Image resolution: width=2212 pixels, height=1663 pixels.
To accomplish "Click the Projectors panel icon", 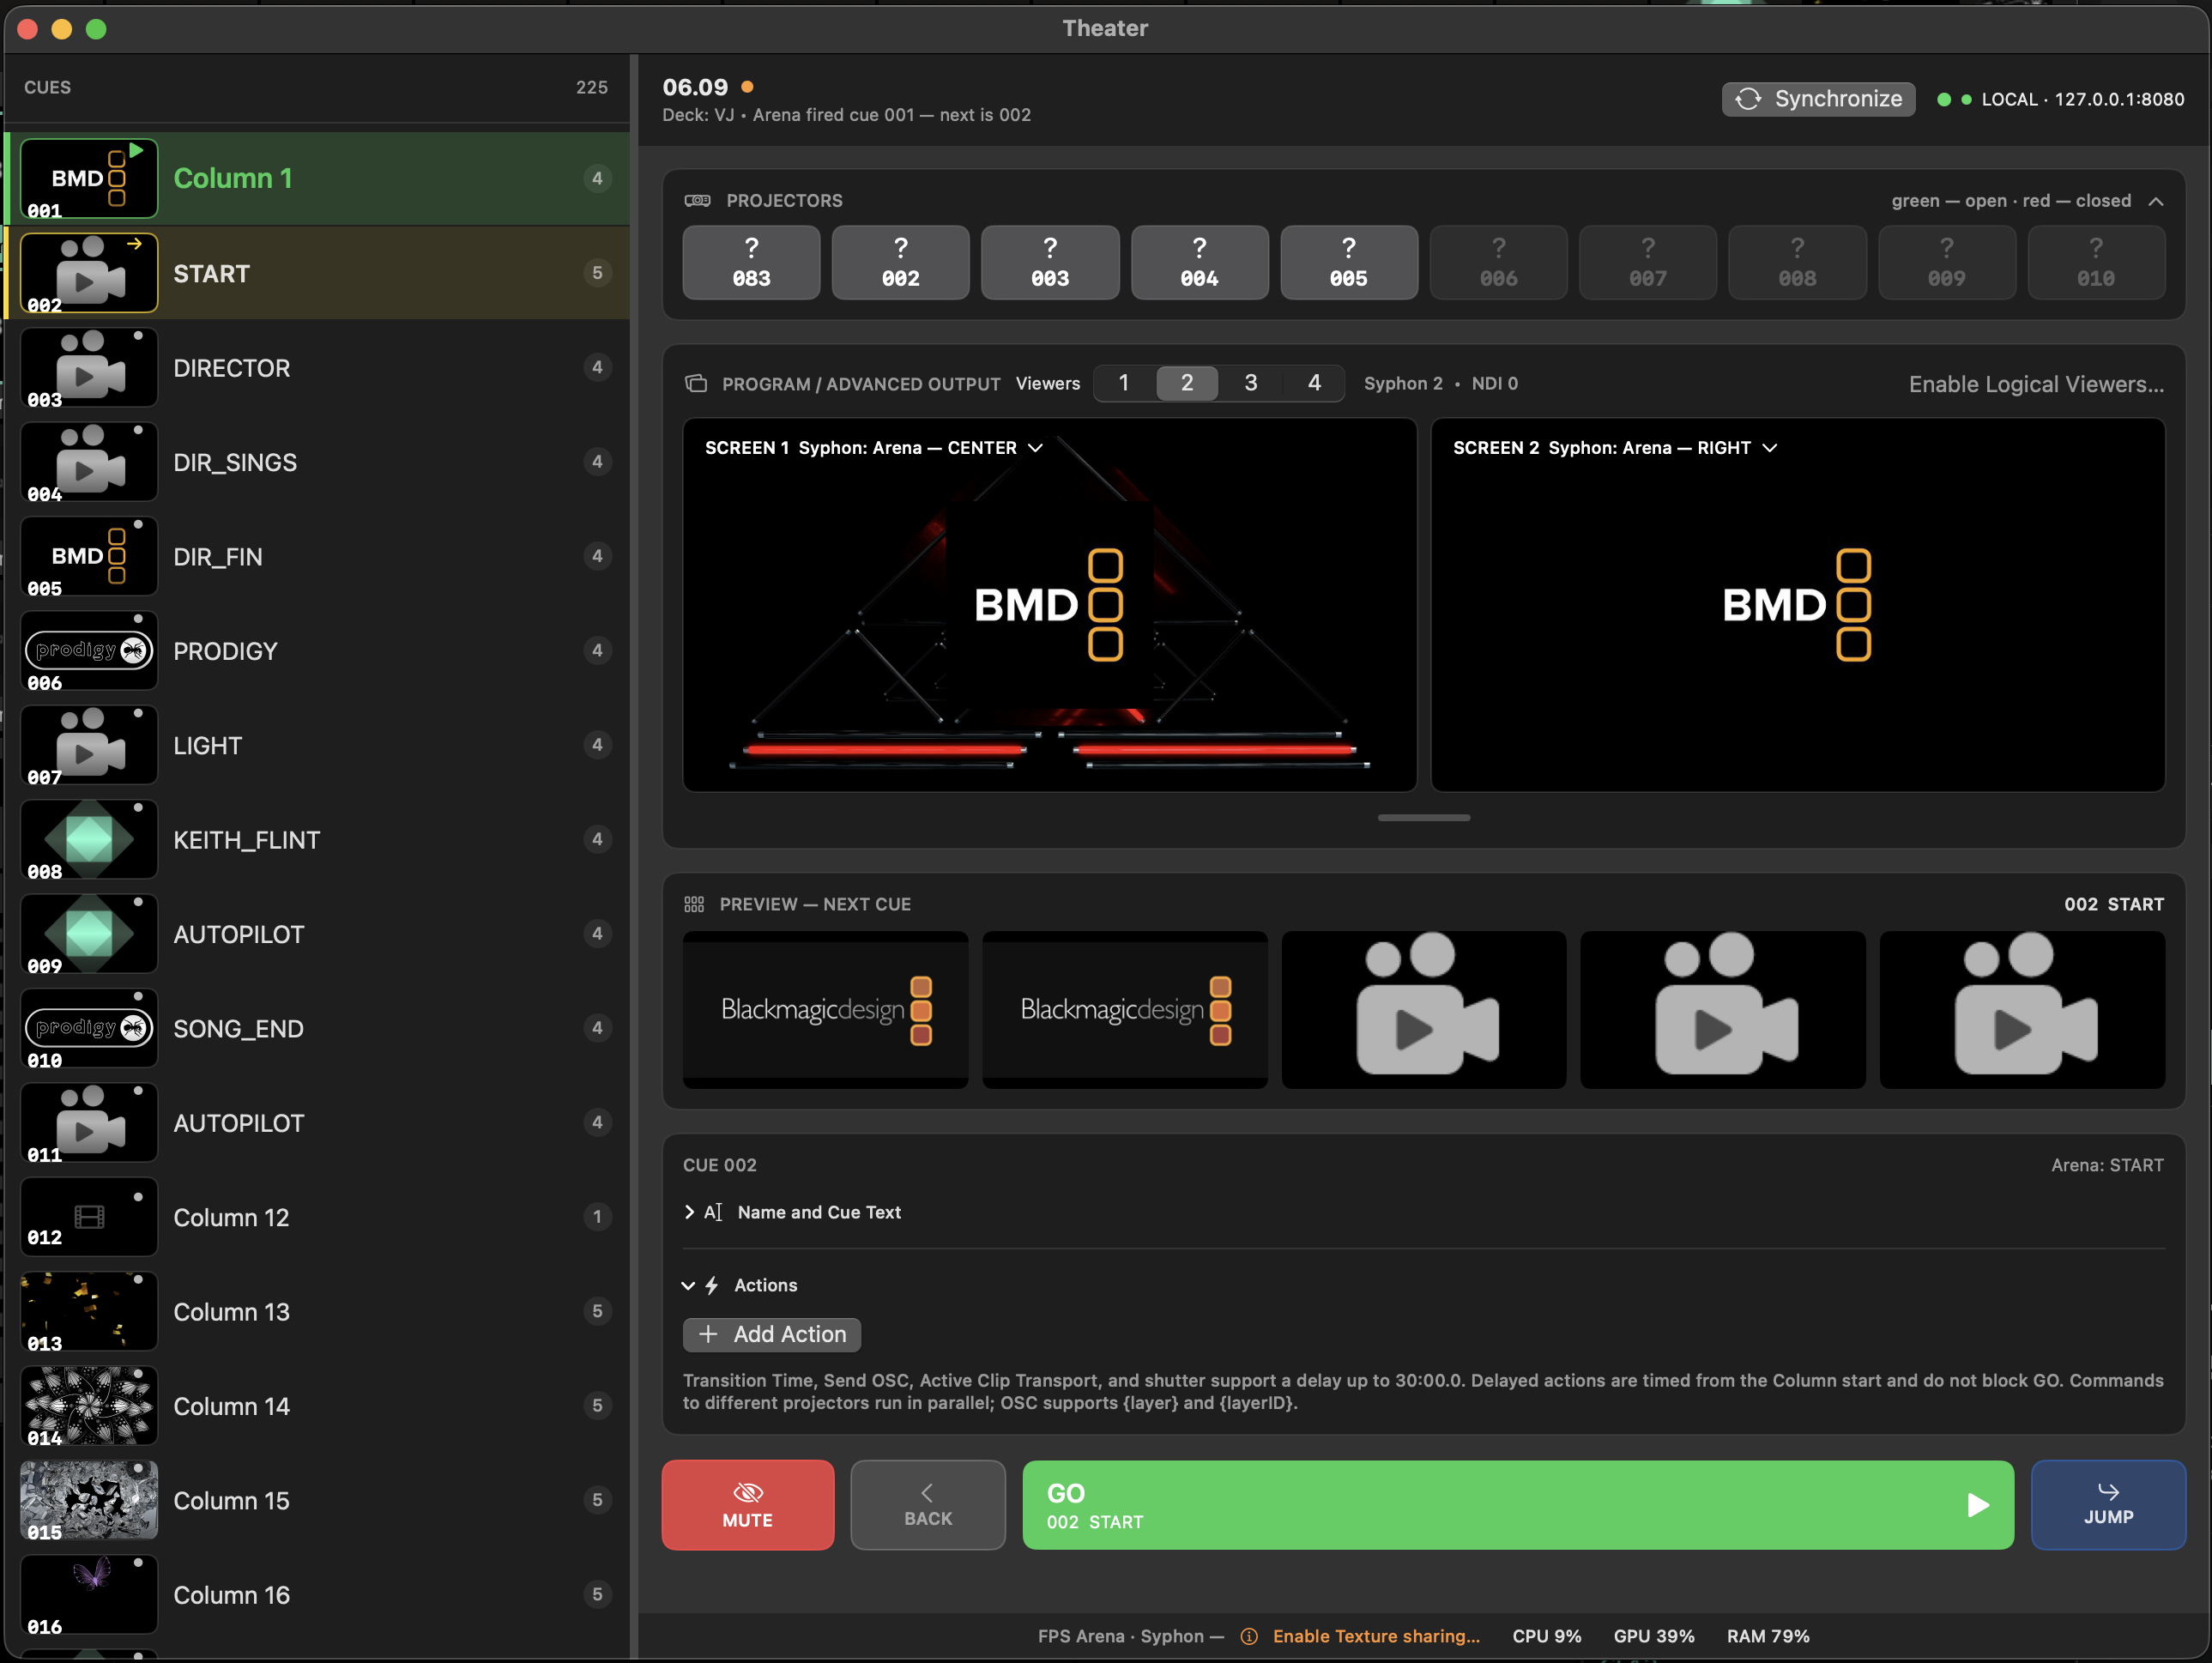I will coord(697,201).
